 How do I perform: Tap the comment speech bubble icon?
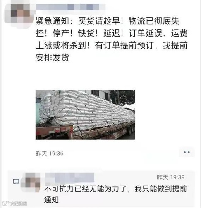coord(16,181)
